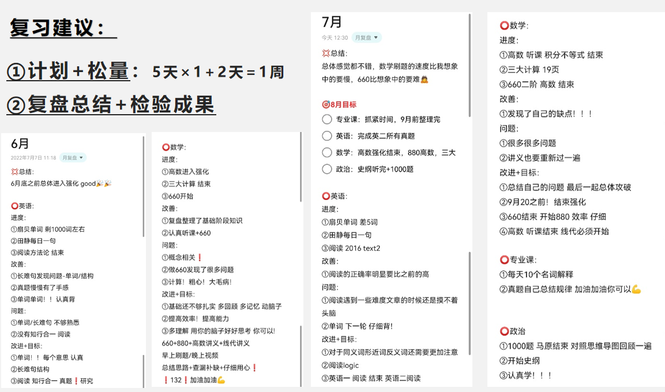Tick the 政治 史纲听完+1000题 goal circle
This screenshot has height=392, width=665.
point(327,169)
